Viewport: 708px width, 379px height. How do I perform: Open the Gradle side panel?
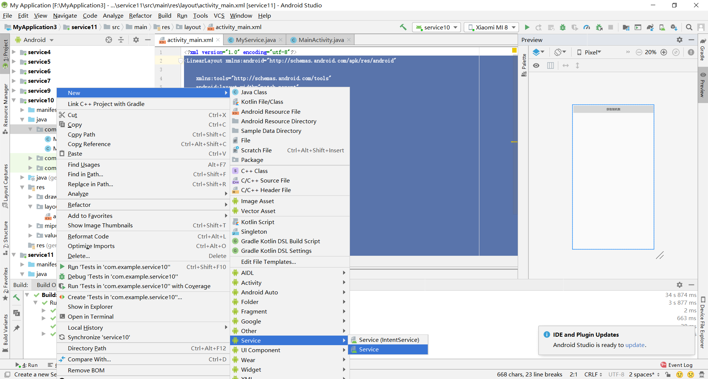(703, 49)
